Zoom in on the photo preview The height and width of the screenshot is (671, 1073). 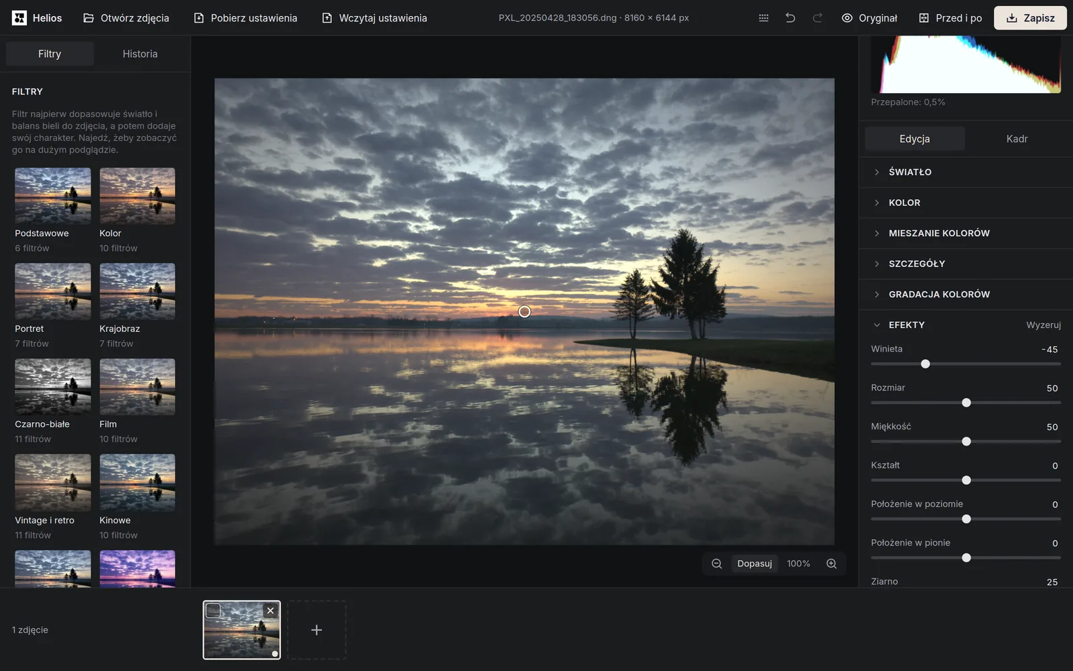[832, 564]
